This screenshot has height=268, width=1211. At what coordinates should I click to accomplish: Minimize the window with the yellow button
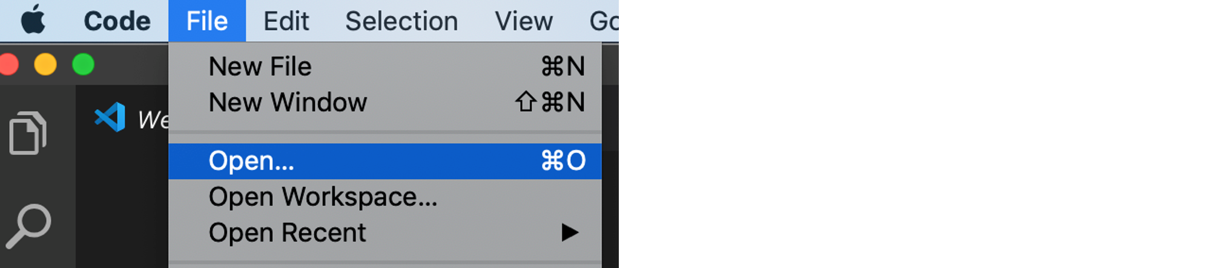45,64
